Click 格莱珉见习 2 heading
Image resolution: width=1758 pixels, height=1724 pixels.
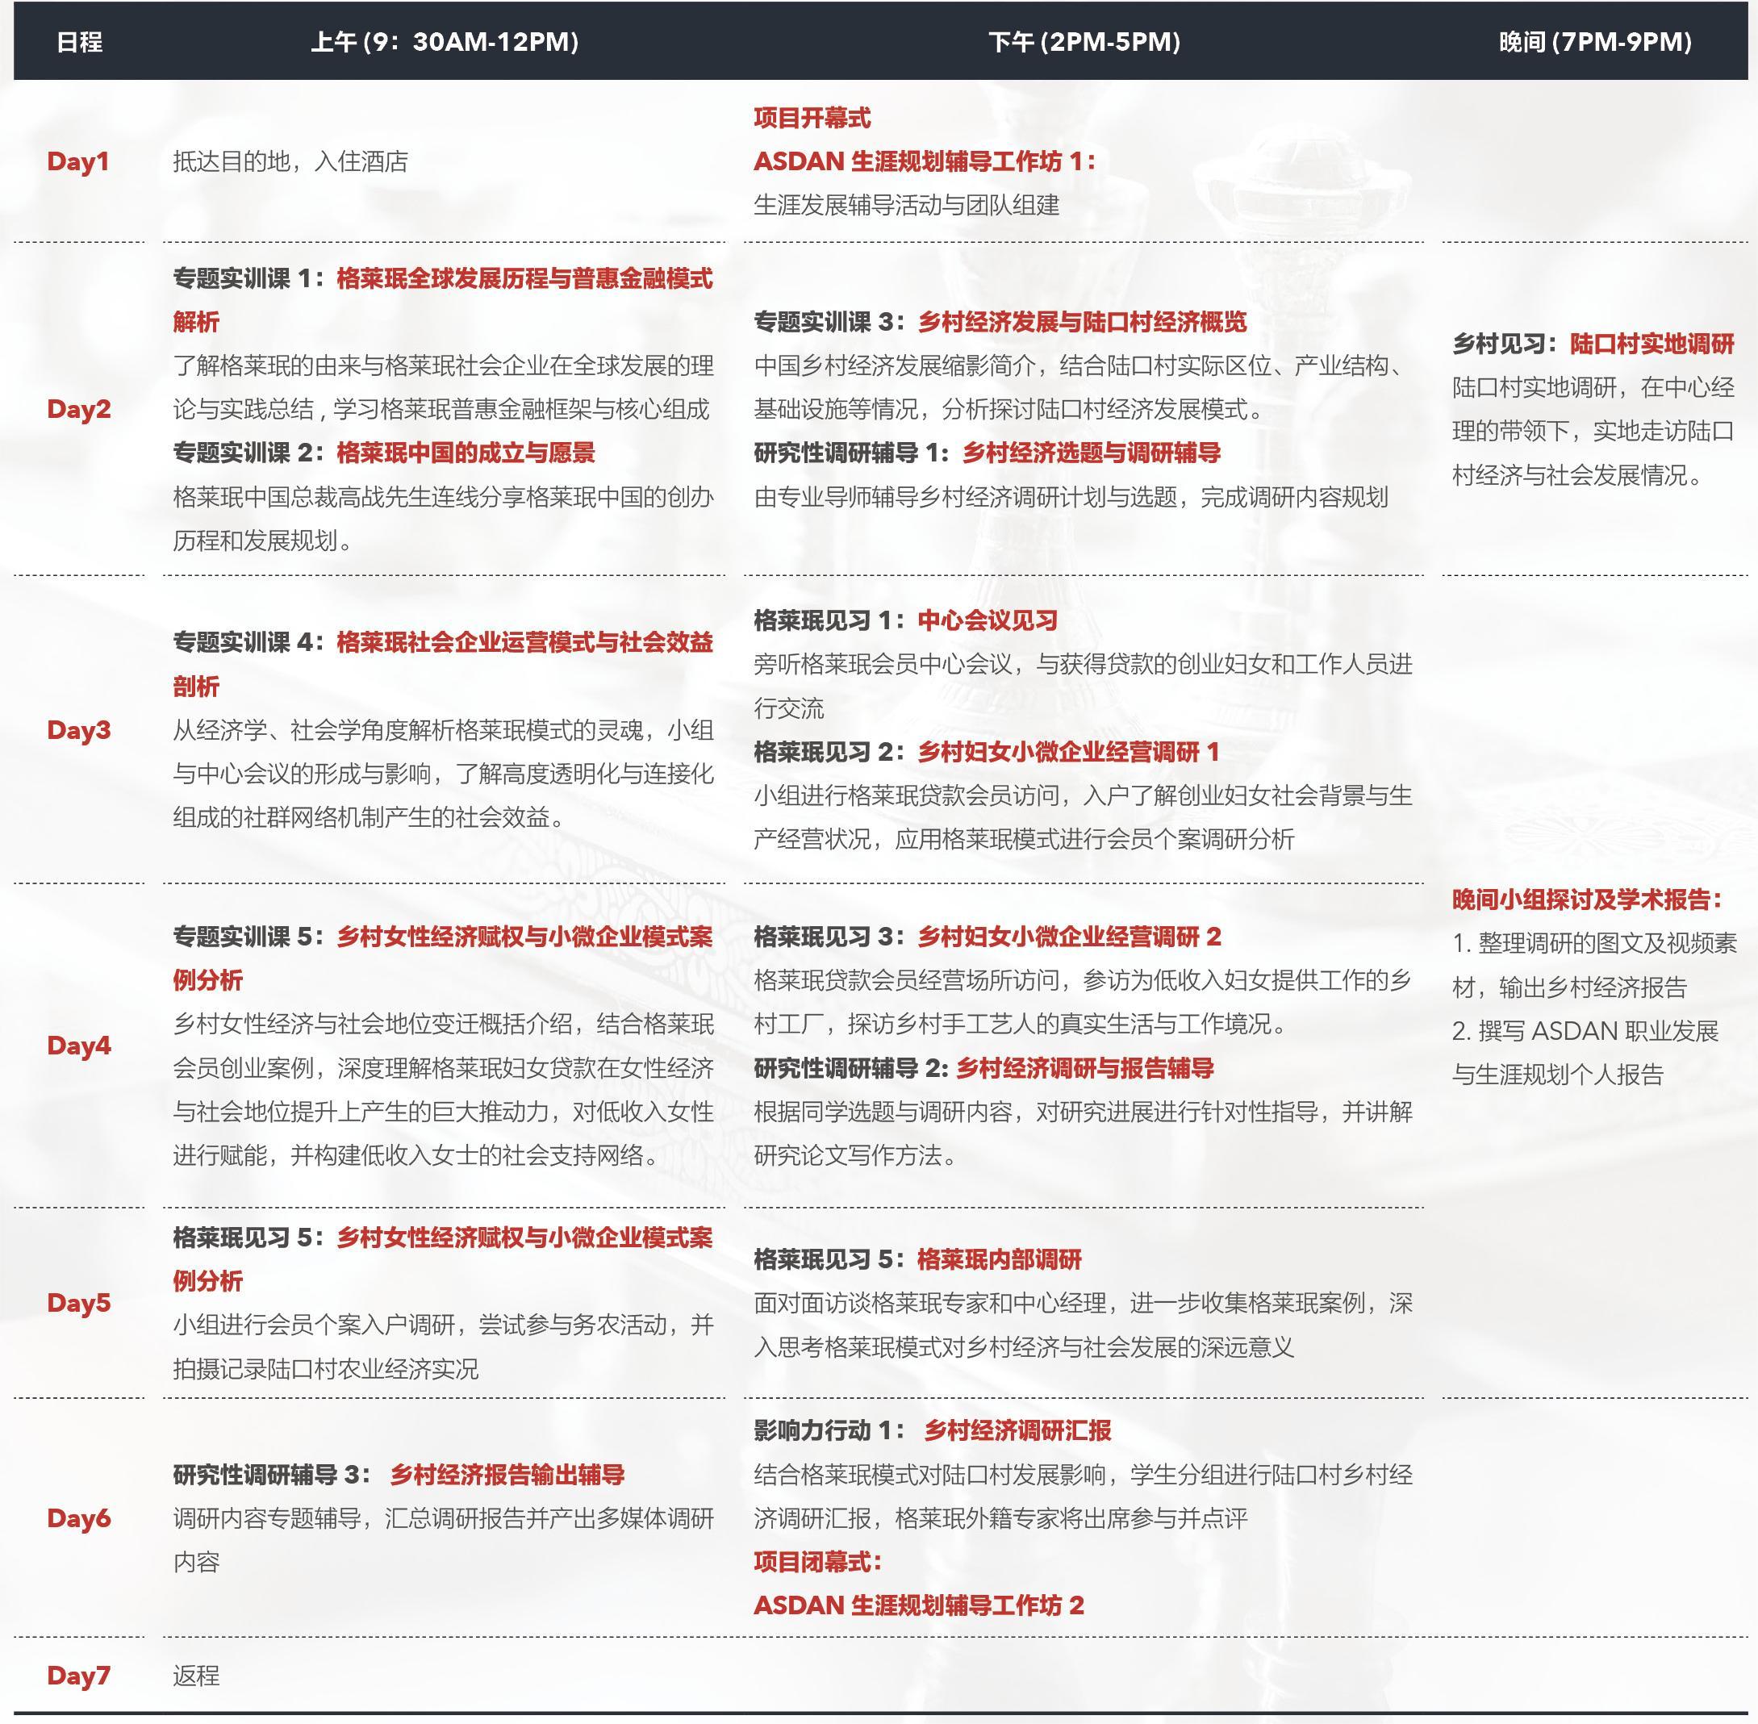coord(987,752)
